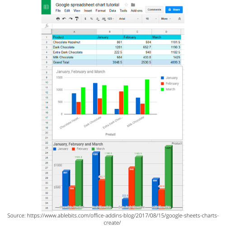Select the Dark Chocolate cell in column A
This screenshot has width=226, height=226.
coord(74,47)
